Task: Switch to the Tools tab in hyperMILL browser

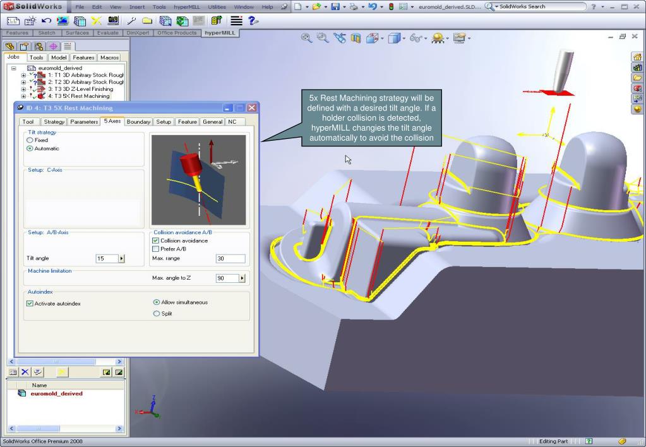Action: tap(36, 57)
